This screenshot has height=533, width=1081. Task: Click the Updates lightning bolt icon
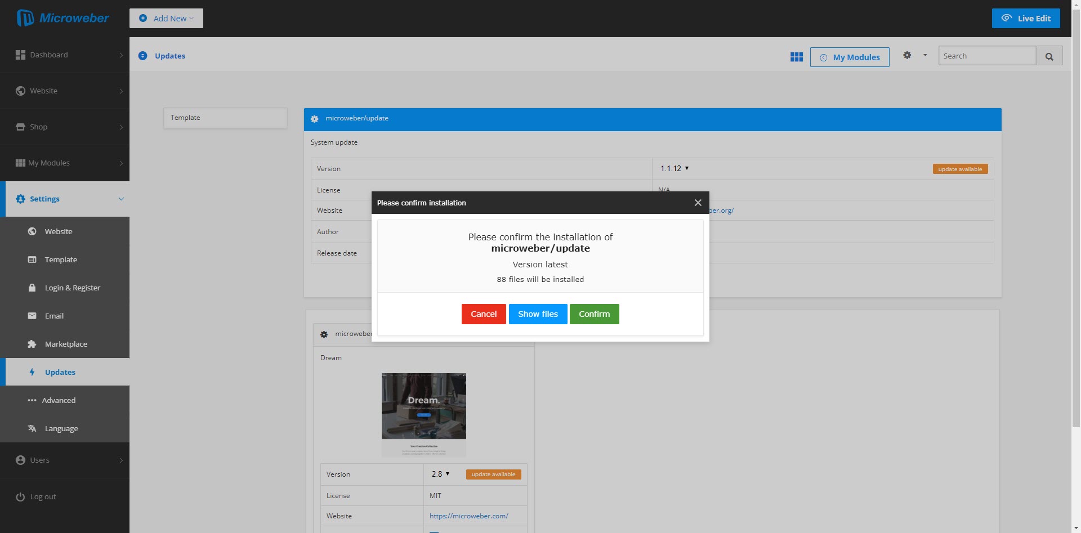pyautogui.click(x=32, y=372)
